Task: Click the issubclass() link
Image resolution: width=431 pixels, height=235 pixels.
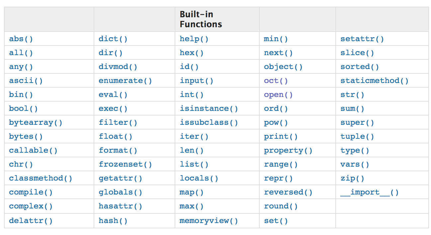Action: pyautogui.click(x=209, y=123)
